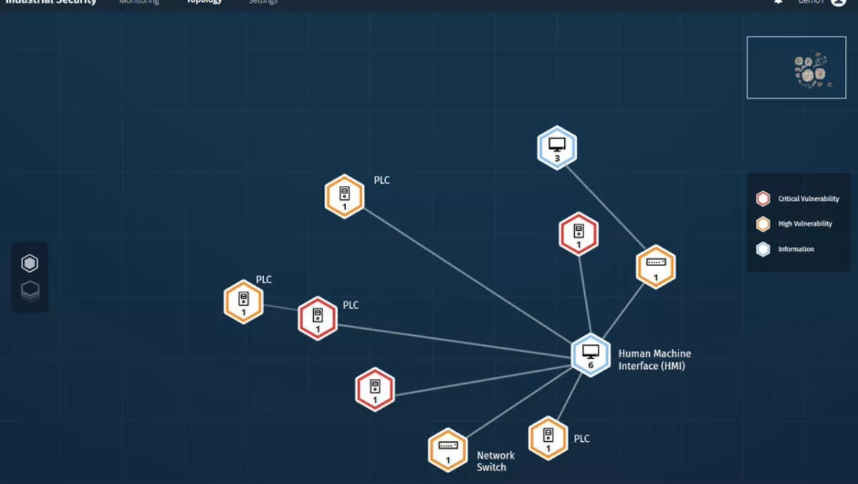Select the leftmost orange PLC node
The width and height of the screenshot is (858, 484).
[243, 302]
